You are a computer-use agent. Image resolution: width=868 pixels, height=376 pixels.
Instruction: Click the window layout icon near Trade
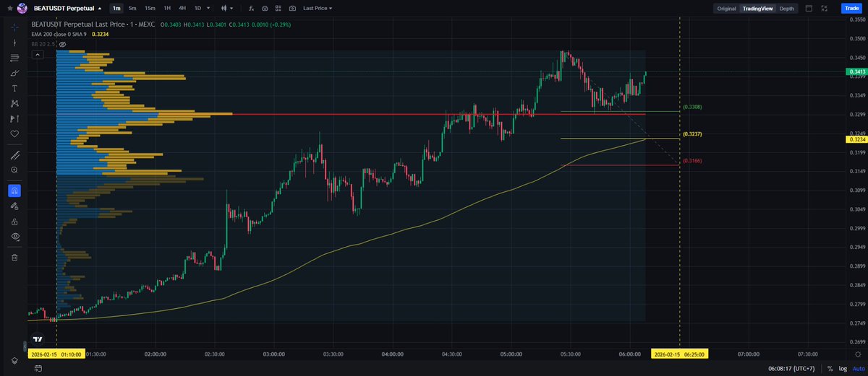(x=808, y=9)
